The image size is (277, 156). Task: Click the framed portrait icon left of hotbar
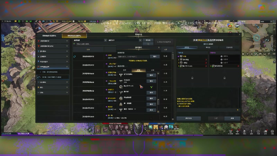(x=98, y=130)
